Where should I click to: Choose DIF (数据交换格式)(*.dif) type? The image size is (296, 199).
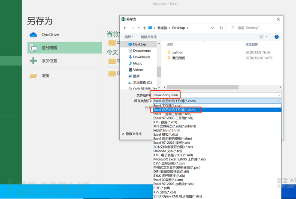tap(217, 172)
